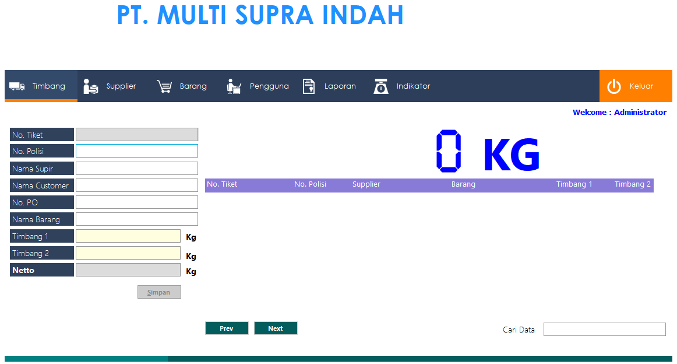The height and width of the screenshot is (364, 677).
Task: Click the Nama Barang input field
Action: tap(137, 219)
